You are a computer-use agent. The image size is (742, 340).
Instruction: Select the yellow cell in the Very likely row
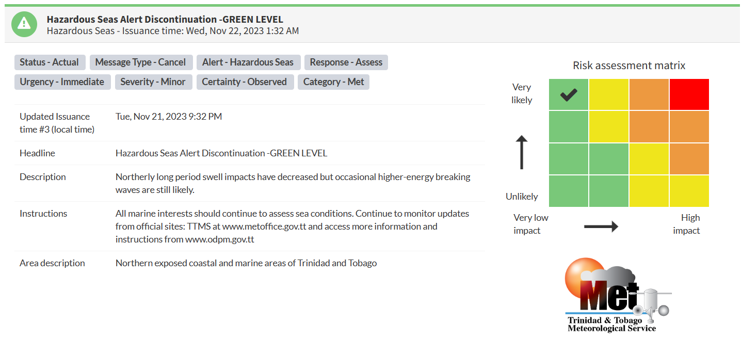pyautogui.click(x=608, y=94)
